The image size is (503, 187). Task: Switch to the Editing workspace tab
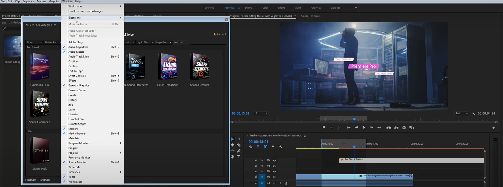[x=248, y=8]
